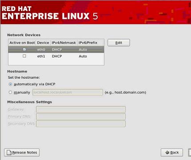
Task: Uncheck Active on Boot for eth0
Action: tap(24, 50)
